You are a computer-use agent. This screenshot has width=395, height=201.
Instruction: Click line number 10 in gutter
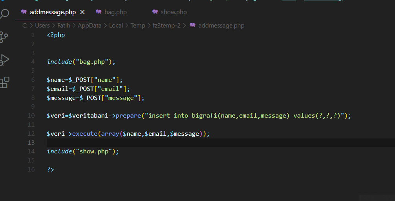(x=31, y=115)
